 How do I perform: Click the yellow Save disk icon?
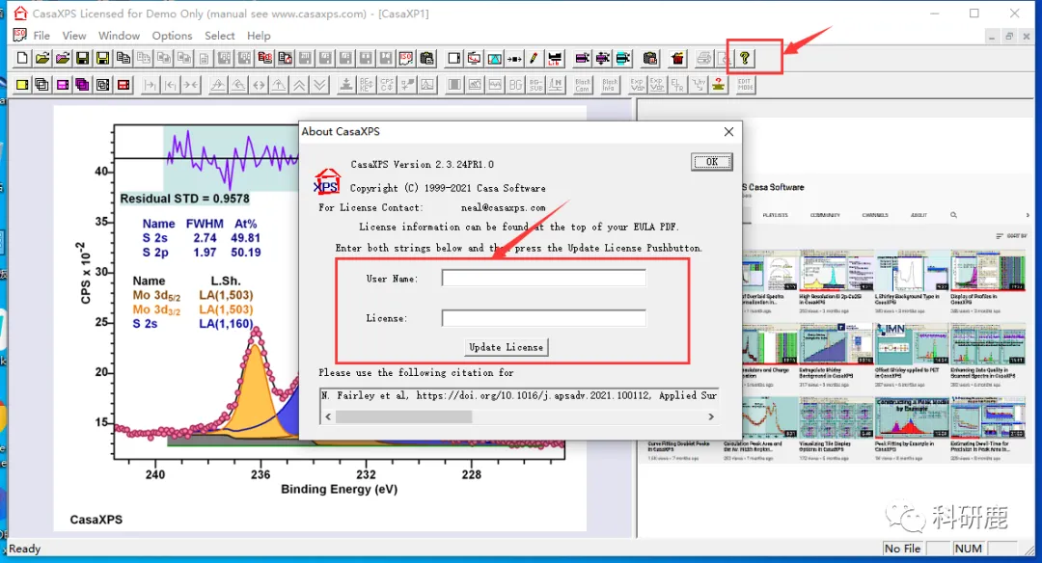pos(102,59)
